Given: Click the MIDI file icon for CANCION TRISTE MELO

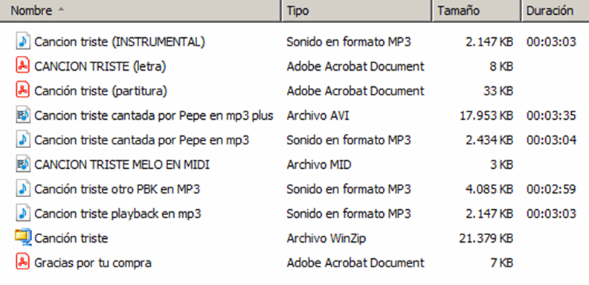Looking at the screenshot, I should [23, 164].
